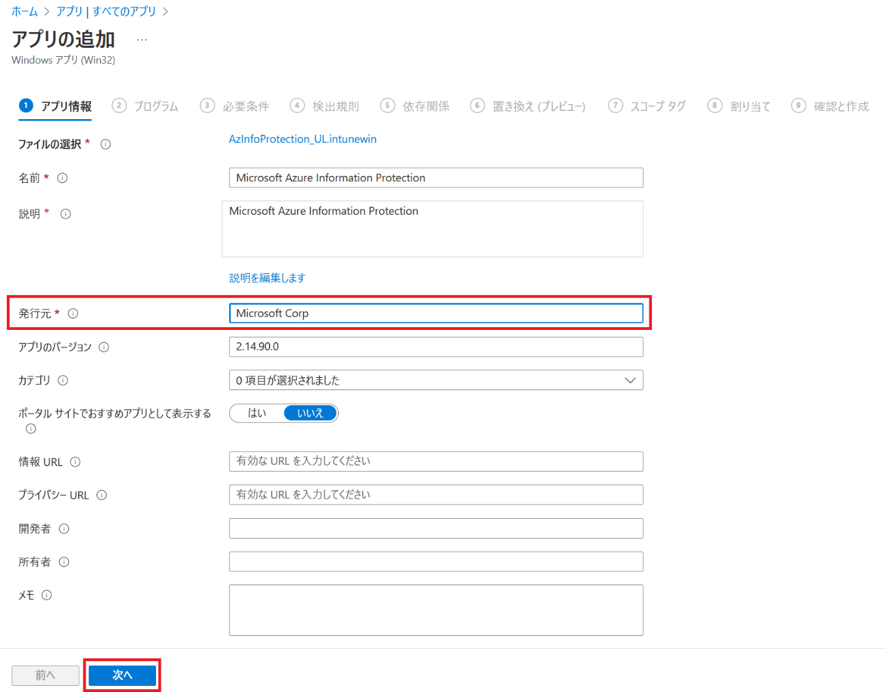Click info icon beside 説明 label
886x692 pixels.
coord(66,214)
